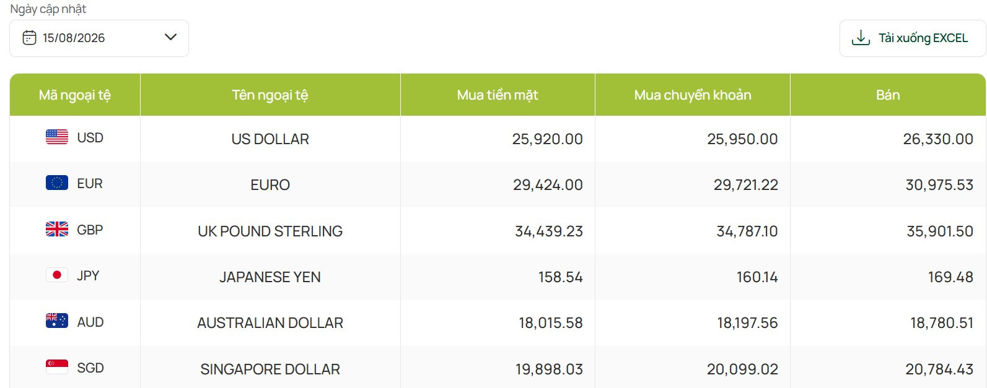The height and width of the screenshot is (388, 987).
Task: Click USD sell rate 26,330.00
Action: (x=938, y=139)
